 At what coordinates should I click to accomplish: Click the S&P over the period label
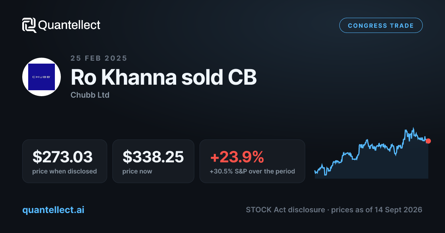[252, 171]
